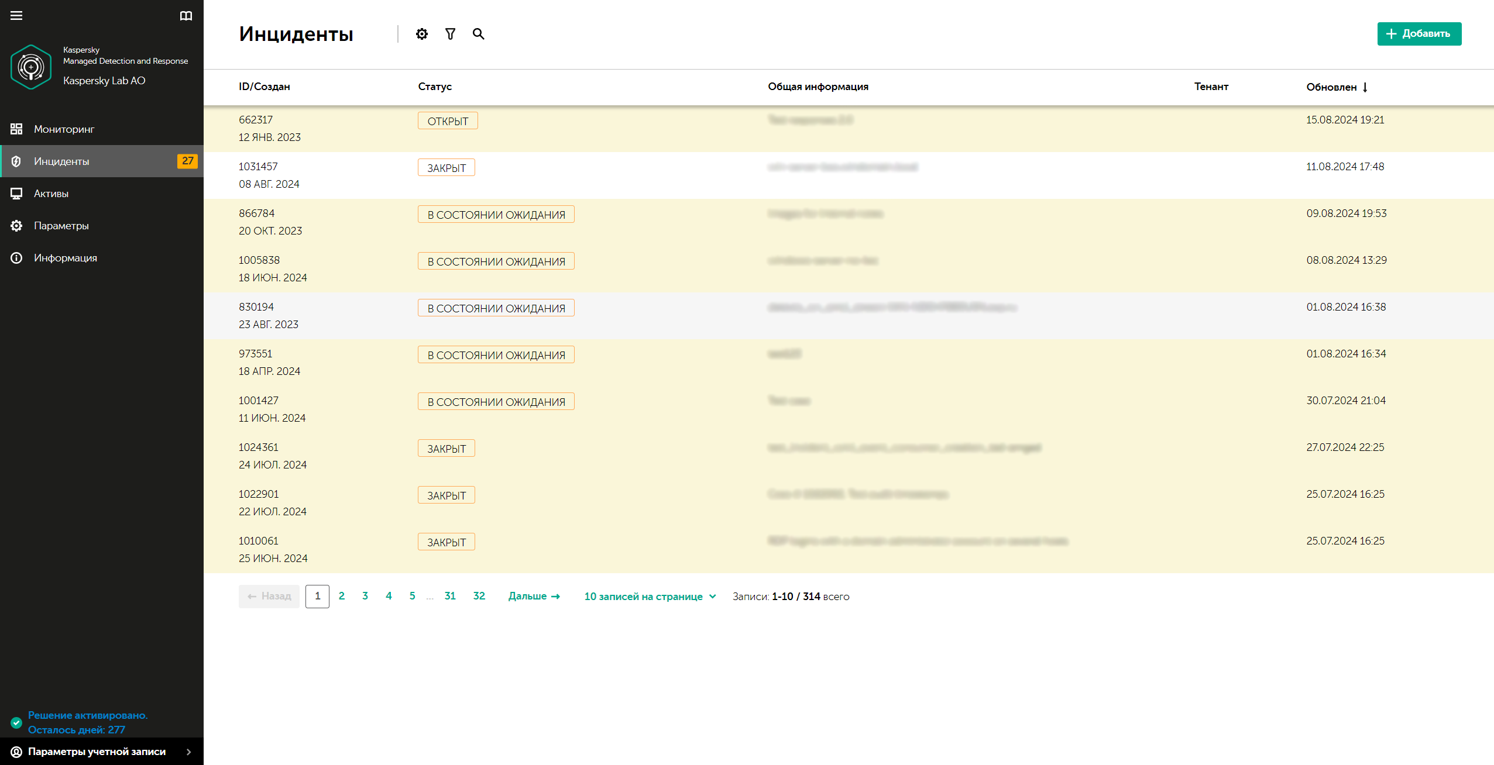
Task: Jump to page 3
Action: tap(365, 596)
